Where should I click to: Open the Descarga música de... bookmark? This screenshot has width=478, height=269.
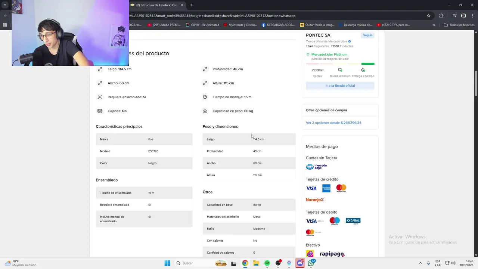[355, 25]
